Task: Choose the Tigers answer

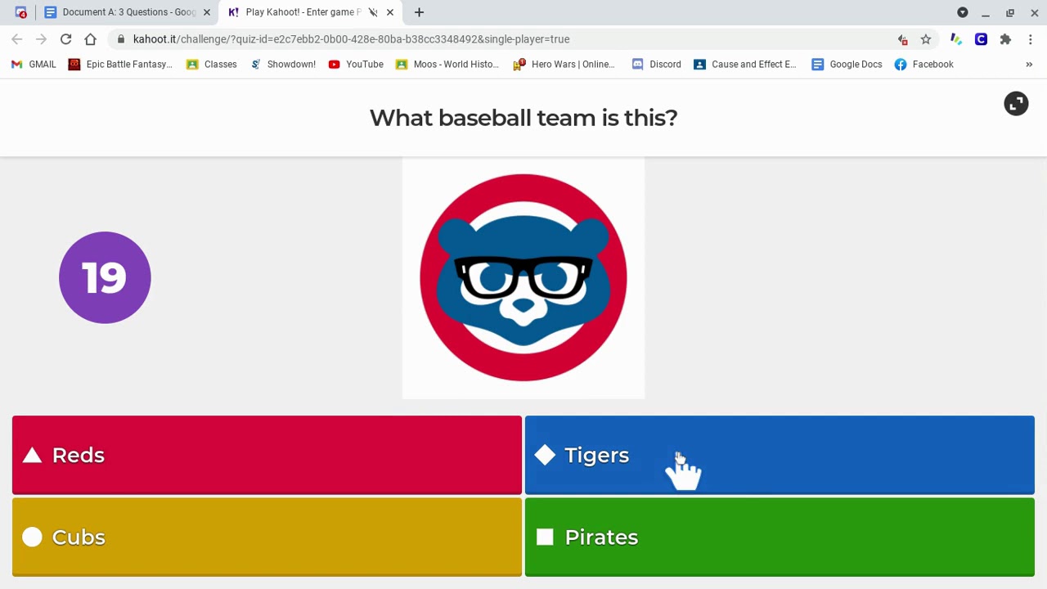Action: coord(780,455)
